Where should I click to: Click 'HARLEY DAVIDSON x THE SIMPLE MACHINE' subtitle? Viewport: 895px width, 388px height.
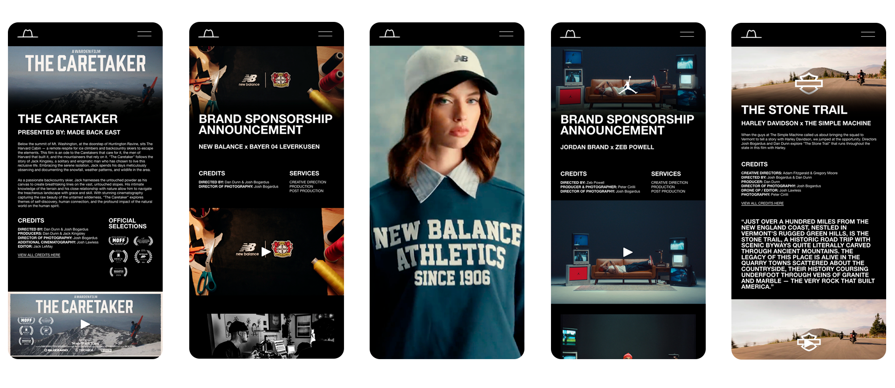pyautogui.click(x=806, y=123)
